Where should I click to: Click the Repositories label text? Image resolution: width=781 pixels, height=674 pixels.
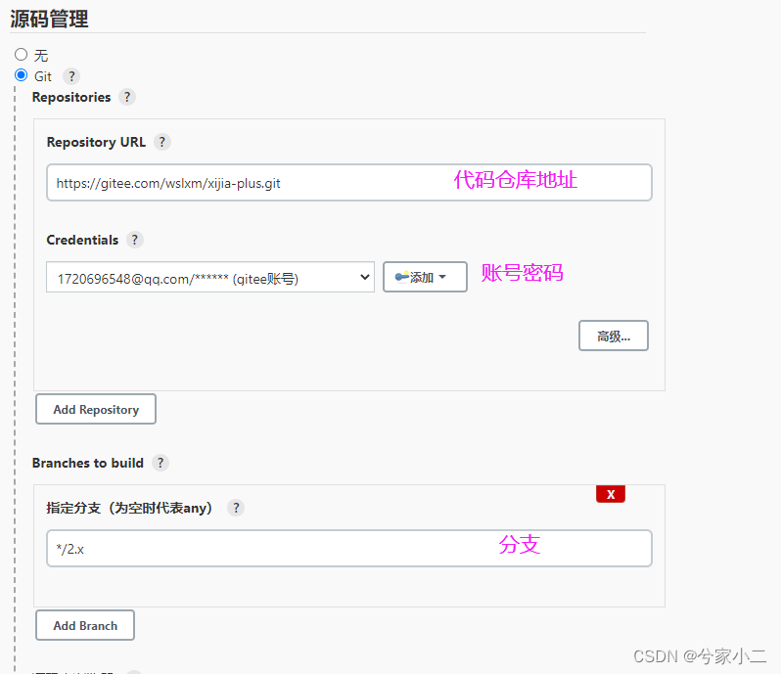tap(71, 97)
